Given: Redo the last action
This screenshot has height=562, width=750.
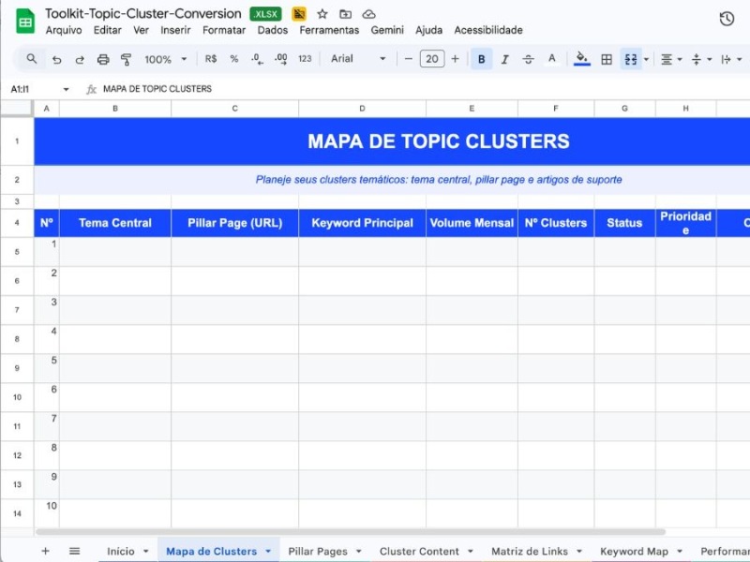Looking at the screenshot, I should click(79, 59).
